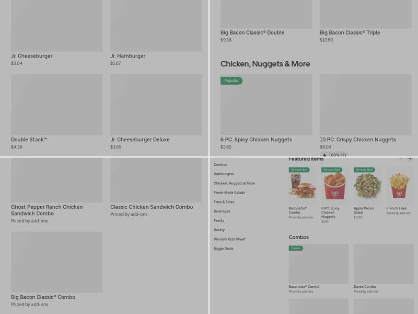Open Ghost Pepper Ranch Chicken Sandwich Combo name
This screenshot has width=418, height=314.
(x=47, y=210)
